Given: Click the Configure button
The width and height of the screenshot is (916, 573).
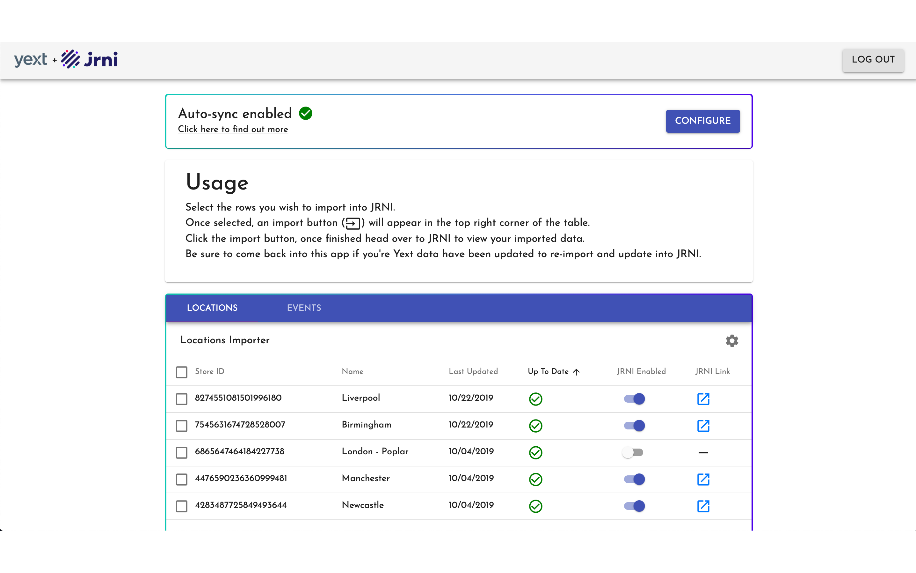Looking at the screenshot, I should point(702,121).
